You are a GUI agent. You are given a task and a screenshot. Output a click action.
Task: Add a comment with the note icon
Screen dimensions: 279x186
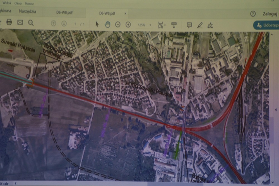(189, 25)
